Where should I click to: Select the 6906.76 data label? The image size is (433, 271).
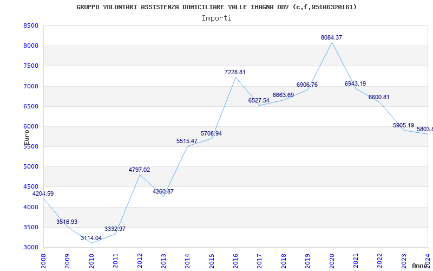(x=307, y=85)
